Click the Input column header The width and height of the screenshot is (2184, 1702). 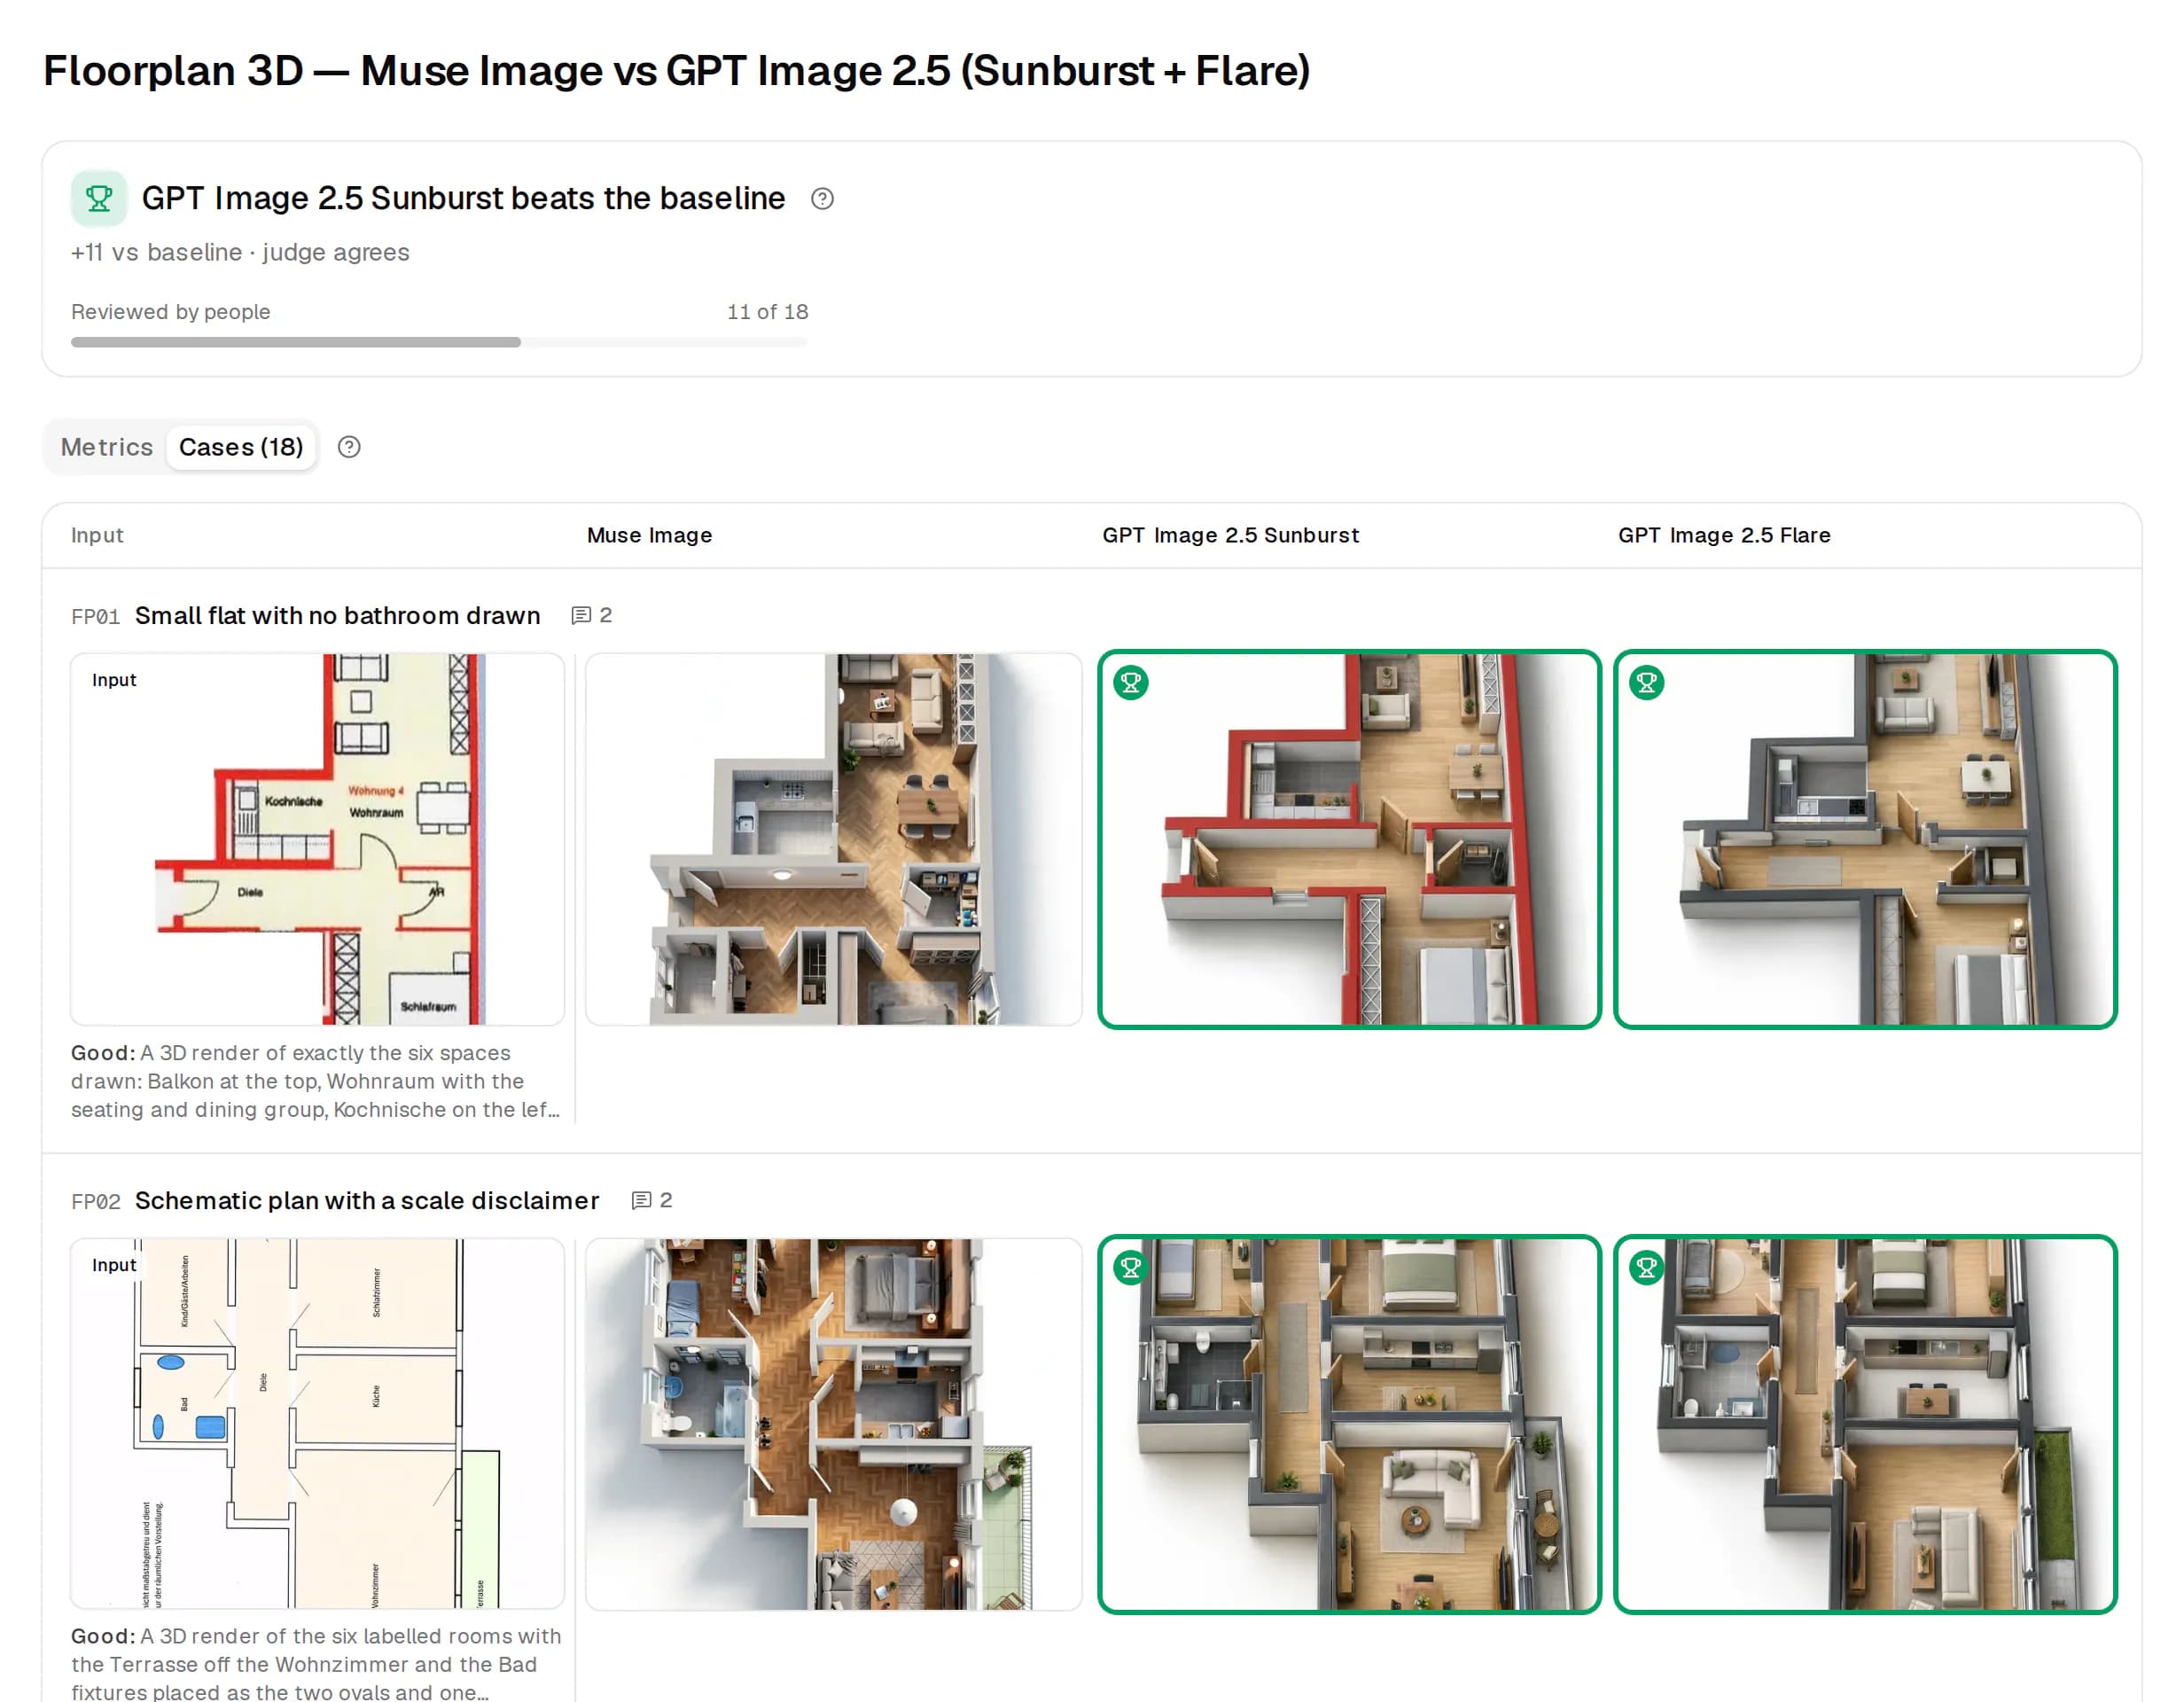[97, 535]
